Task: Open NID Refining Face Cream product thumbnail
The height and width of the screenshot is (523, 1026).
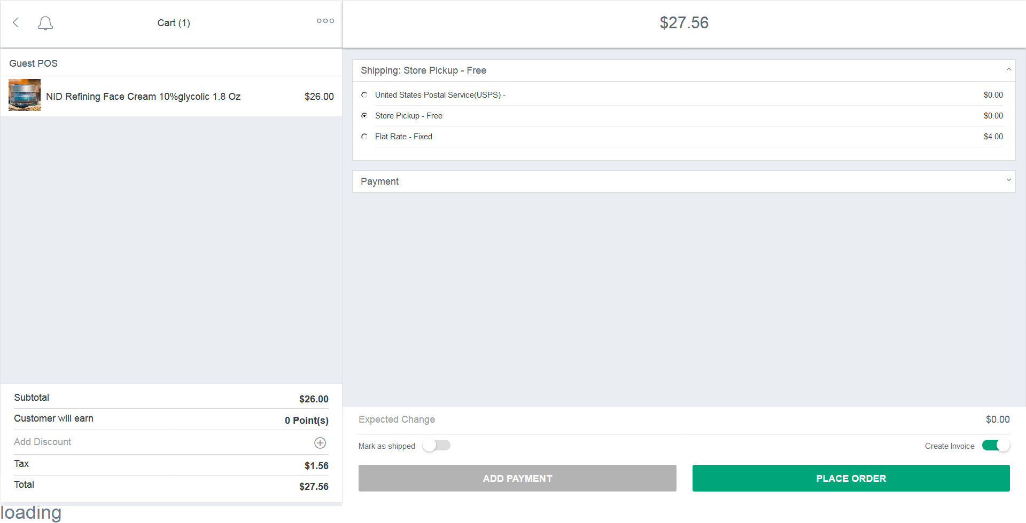Action: tap(25, 95)
